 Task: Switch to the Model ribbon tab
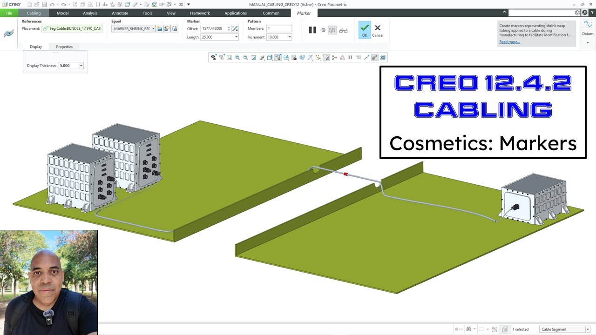point(62,13)
